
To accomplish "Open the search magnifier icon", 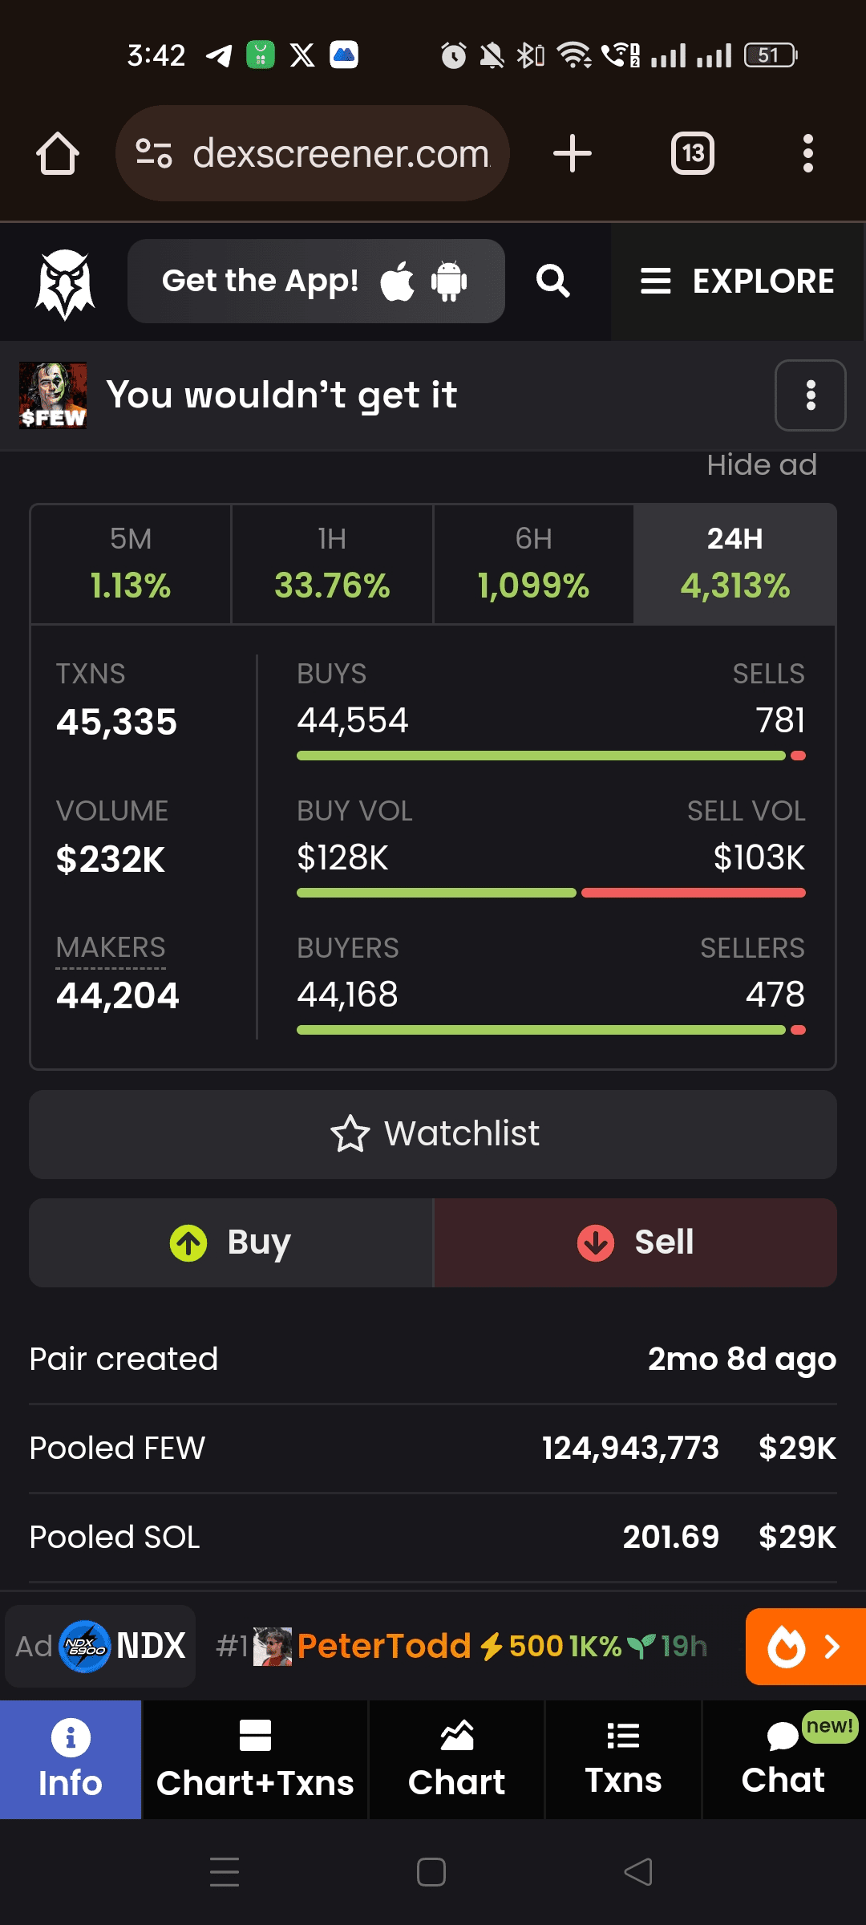I will [x=552, y=282].
